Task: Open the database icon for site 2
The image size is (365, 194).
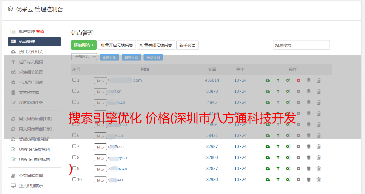Action: (x=309, y=91)
